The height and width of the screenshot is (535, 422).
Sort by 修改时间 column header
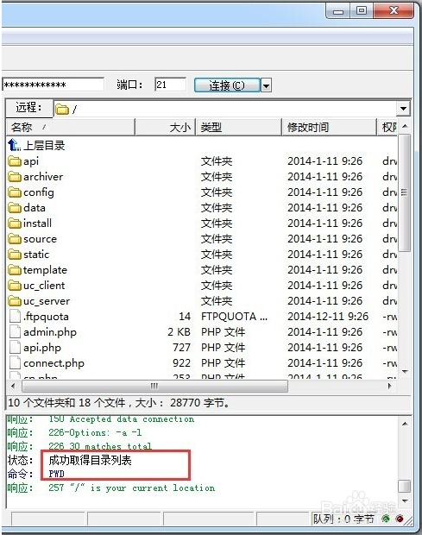point(329,127)
